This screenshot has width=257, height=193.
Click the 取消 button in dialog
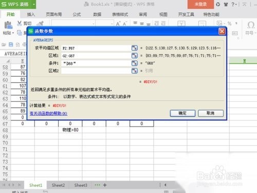pos(211,113)
